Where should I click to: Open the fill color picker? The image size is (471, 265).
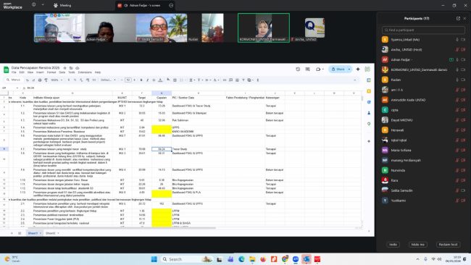pos(168,80)
